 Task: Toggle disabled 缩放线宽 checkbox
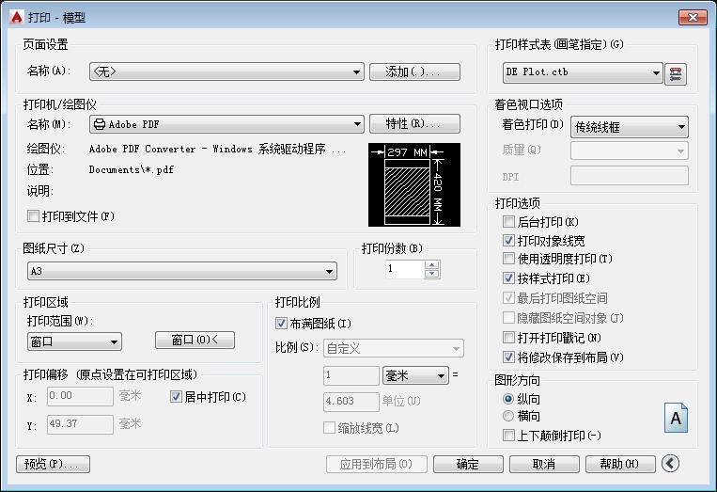329,427
